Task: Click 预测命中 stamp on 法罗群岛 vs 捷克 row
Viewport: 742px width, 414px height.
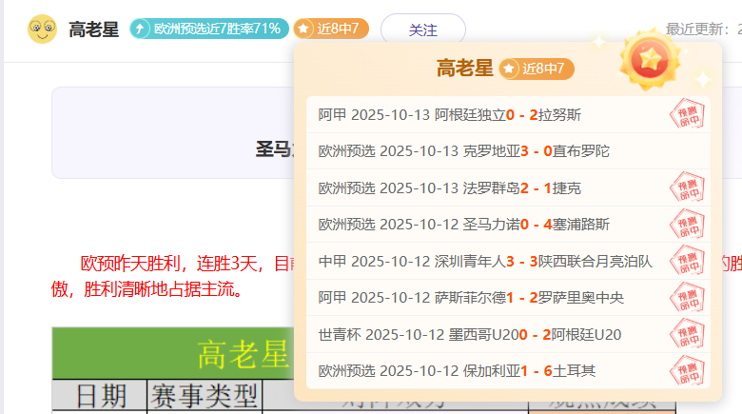Action: 687,187
